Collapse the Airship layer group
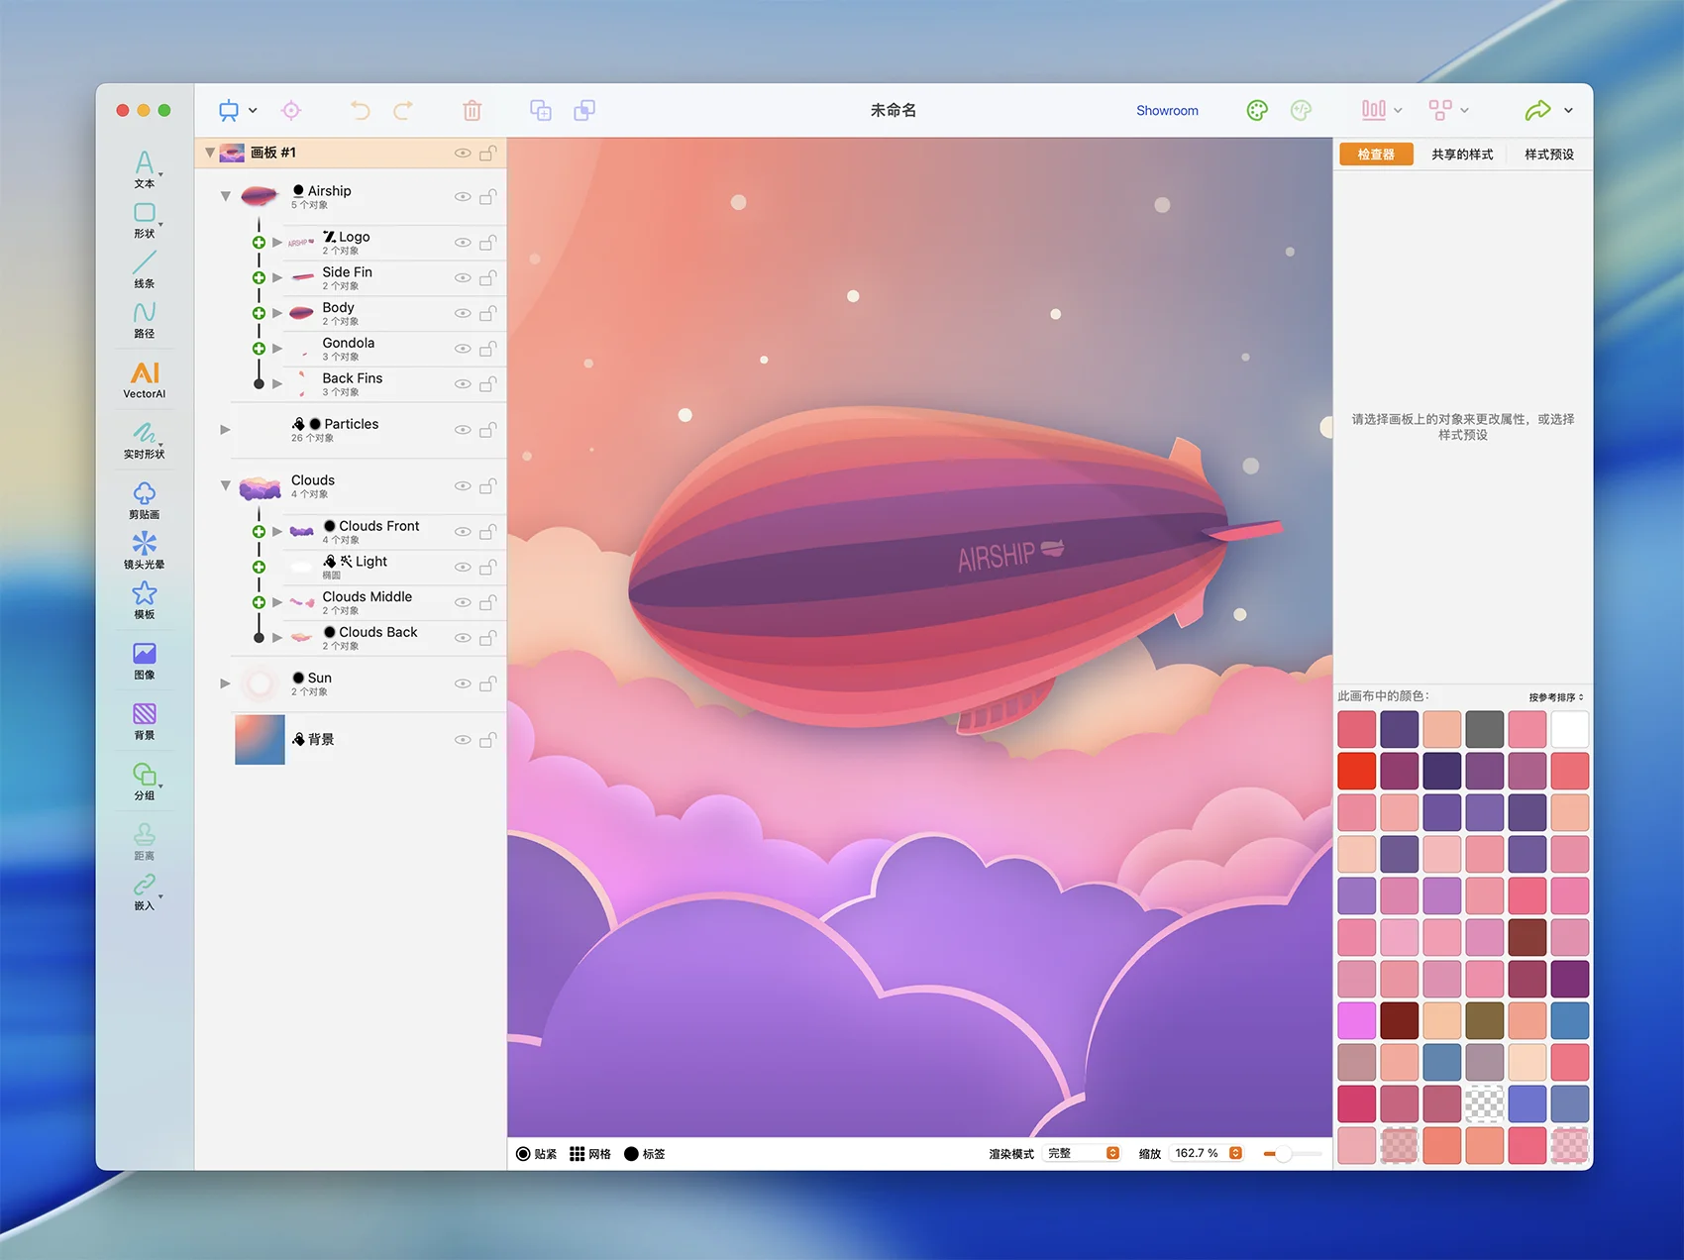Image resolution: width=1684 pixels, height=1260 pixels. pyautogui.click(x=226, y=196)
